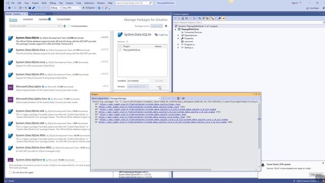Open the Extensions menu
This screenshot has height=183, width=325.
(89, 3)
